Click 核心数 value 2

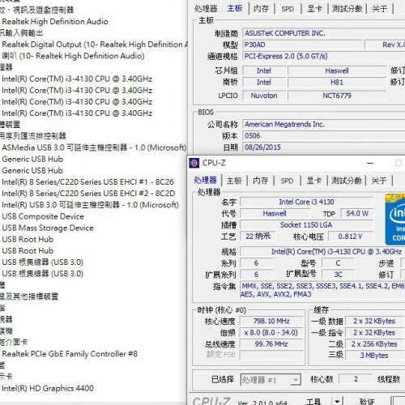click(356, 379)
